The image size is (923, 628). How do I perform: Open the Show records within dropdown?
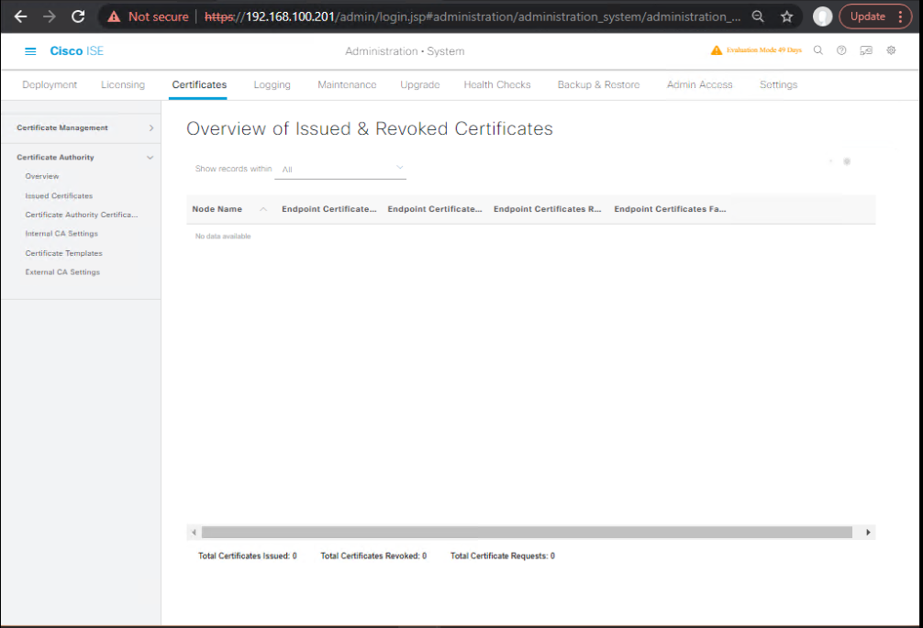(340, 170)
